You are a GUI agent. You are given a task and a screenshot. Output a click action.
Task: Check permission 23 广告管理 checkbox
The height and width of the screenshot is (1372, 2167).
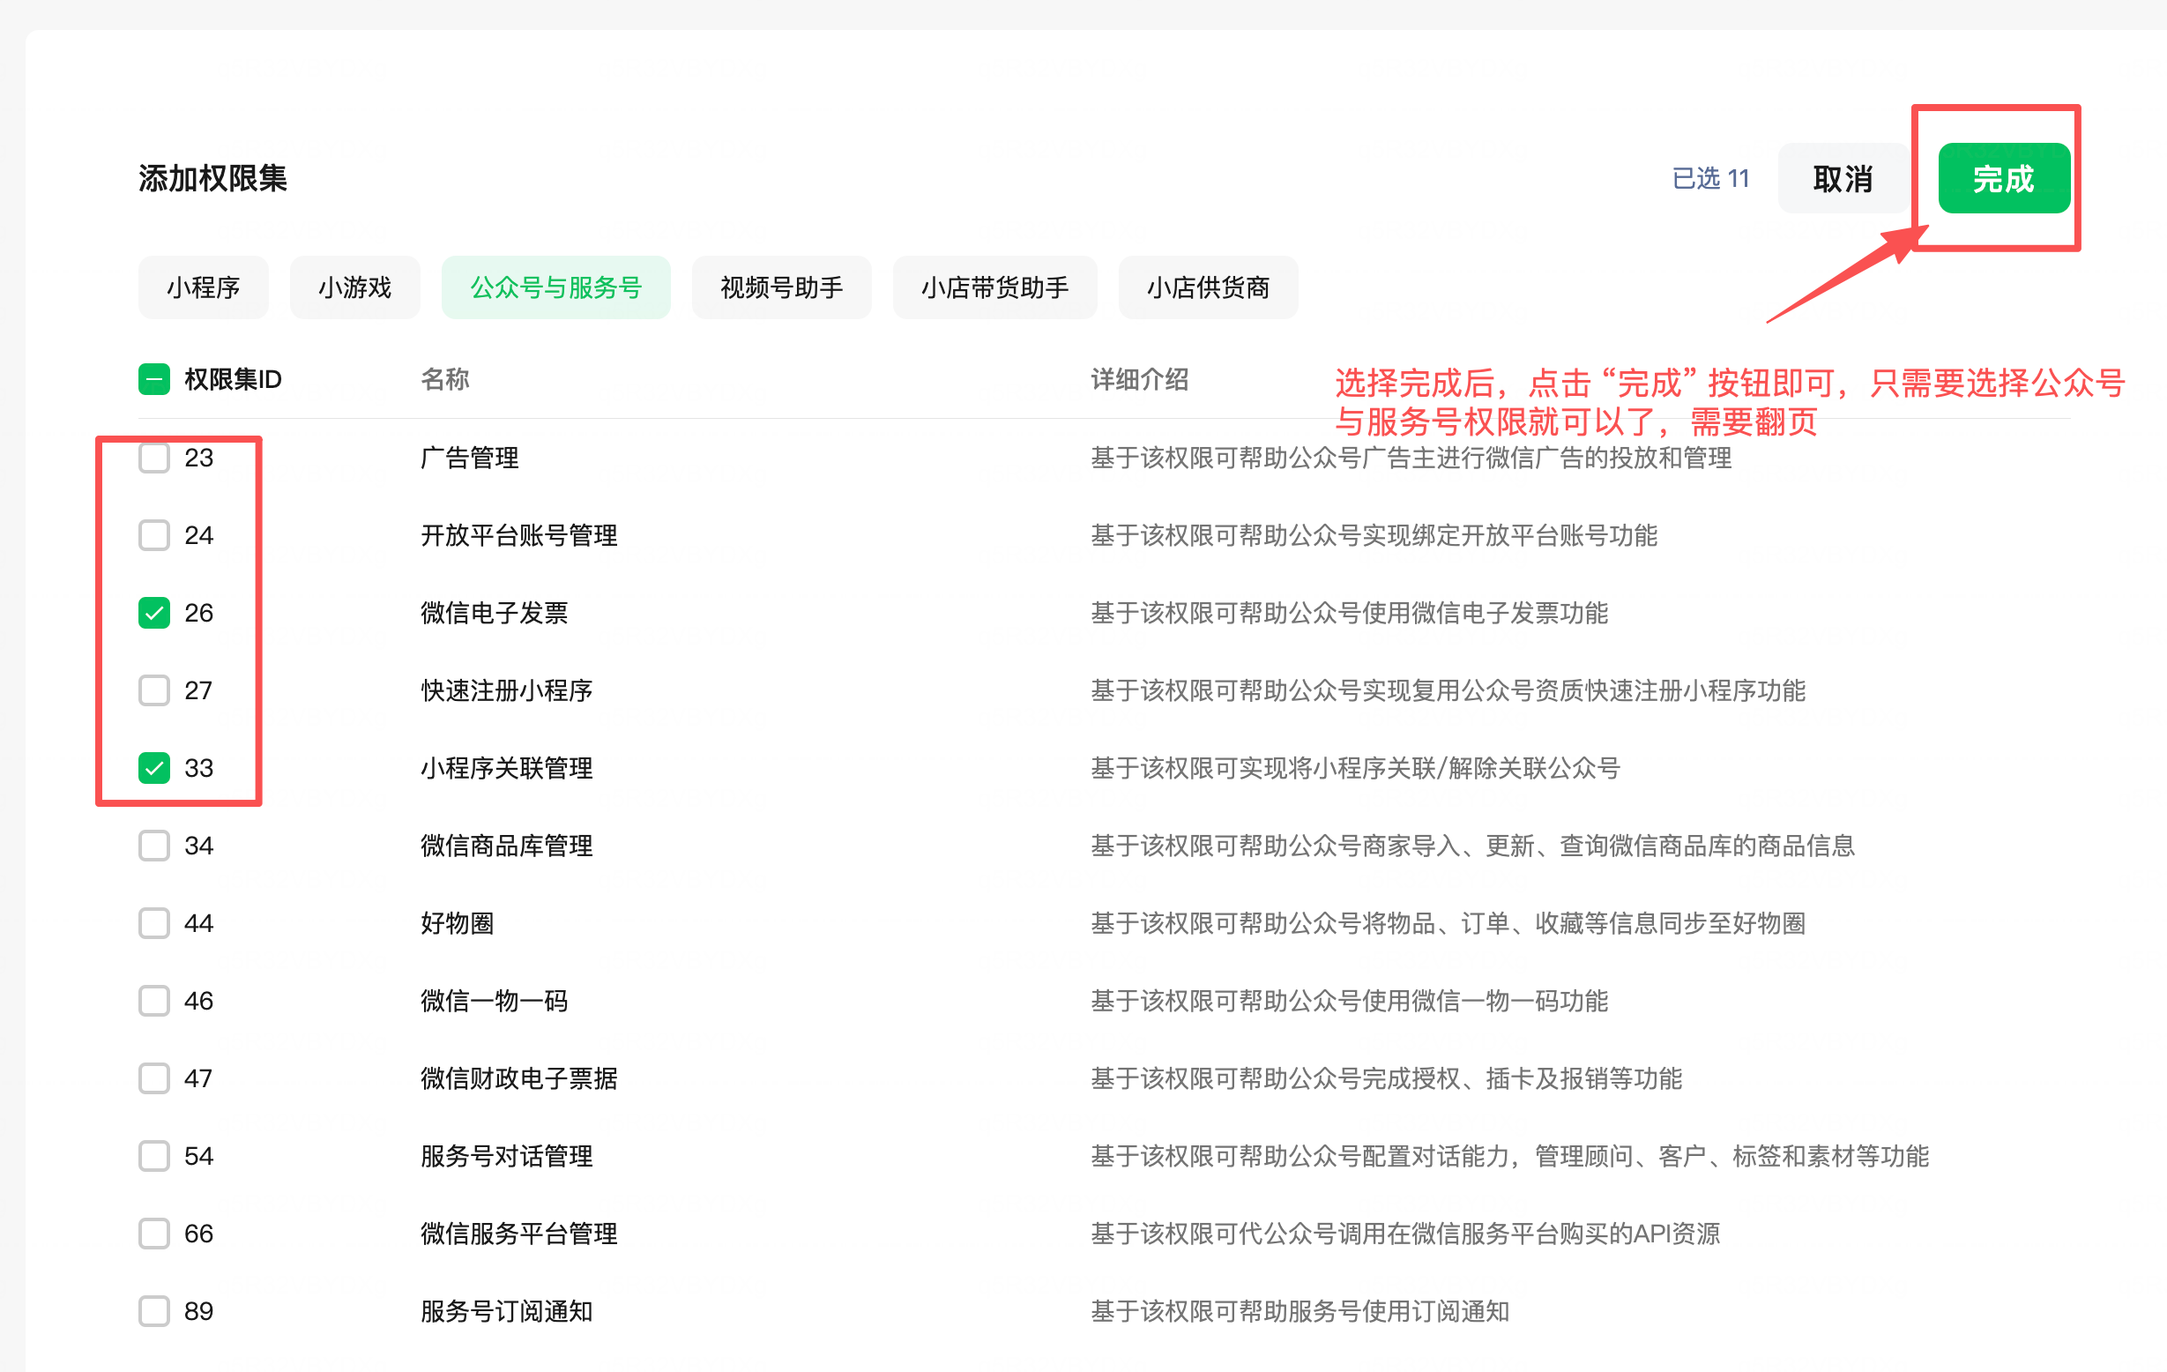[154, 458]
